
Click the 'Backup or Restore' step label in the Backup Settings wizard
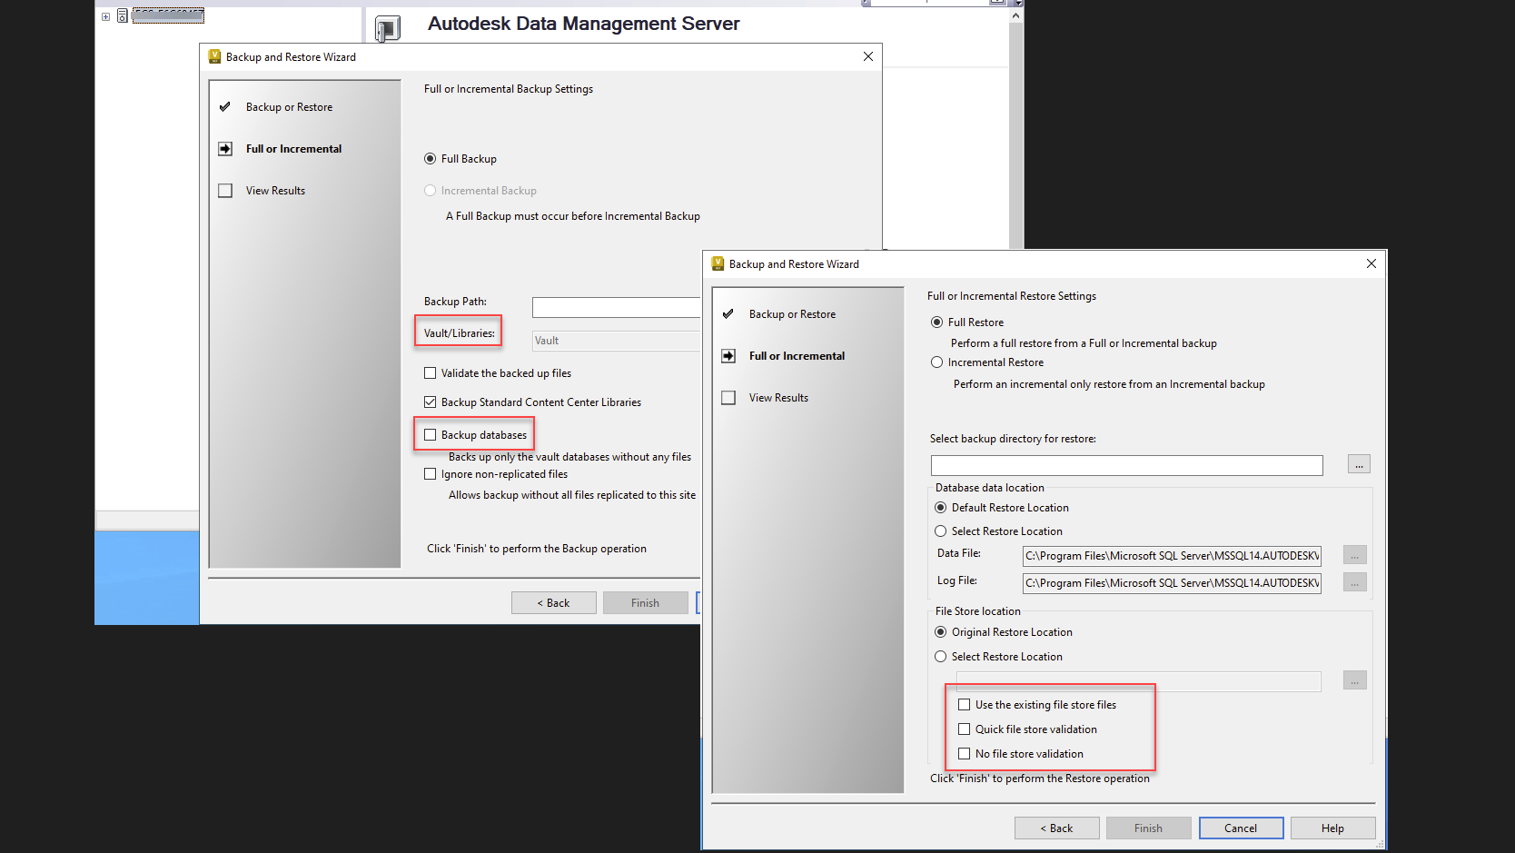[x=290, y=107]
